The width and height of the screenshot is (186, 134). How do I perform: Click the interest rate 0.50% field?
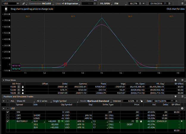point(129,101)
